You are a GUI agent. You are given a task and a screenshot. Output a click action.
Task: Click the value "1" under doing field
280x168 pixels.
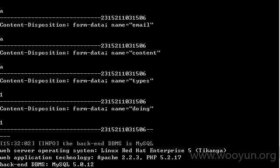tap(1, 123)
